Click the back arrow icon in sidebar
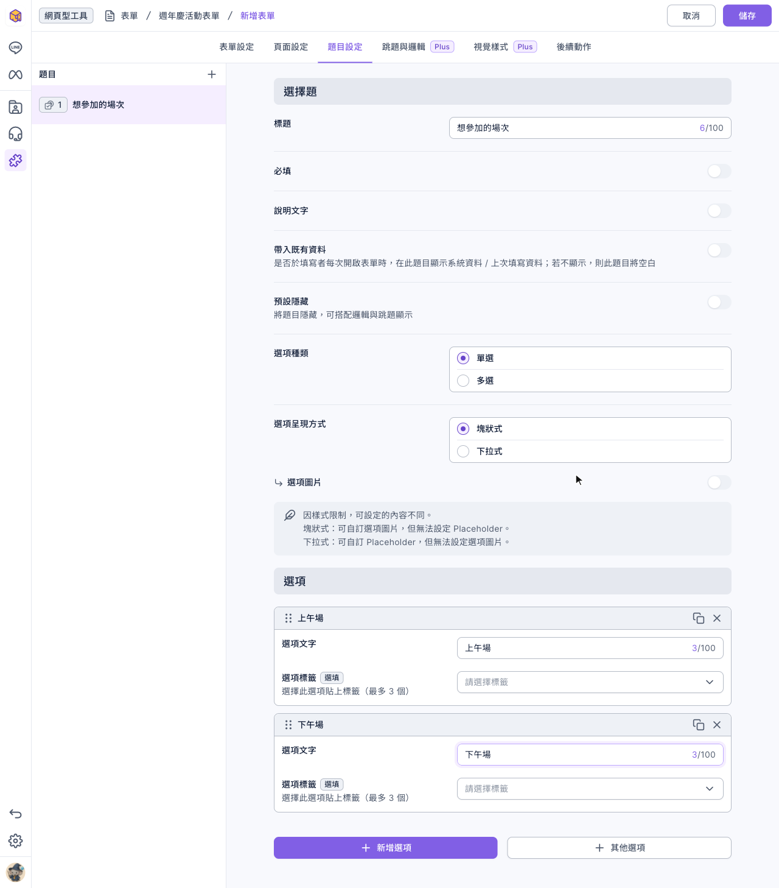 tap(15, 814)
